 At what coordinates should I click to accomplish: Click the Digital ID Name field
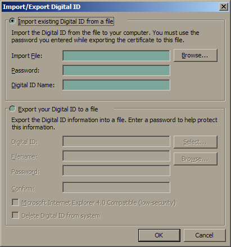pyautogui.click(x=116, y=85)
